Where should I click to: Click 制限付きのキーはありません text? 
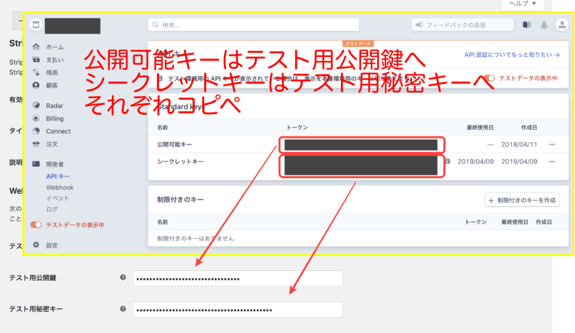(195, 239)
